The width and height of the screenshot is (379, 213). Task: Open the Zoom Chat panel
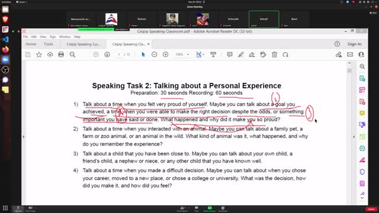pos(196,209)
